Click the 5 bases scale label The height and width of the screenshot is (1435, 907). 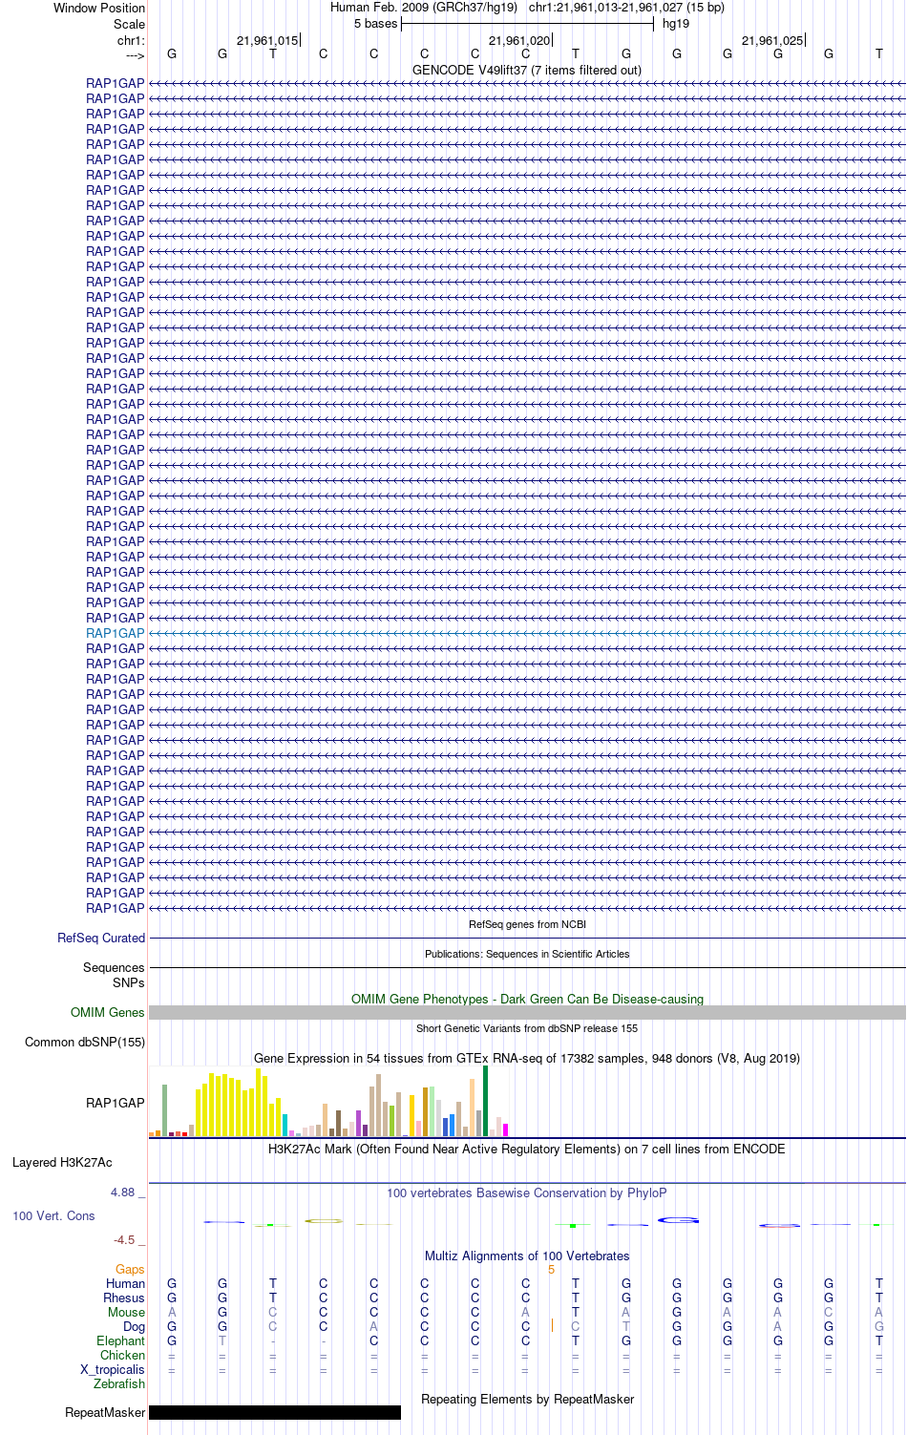click(375, 24)
